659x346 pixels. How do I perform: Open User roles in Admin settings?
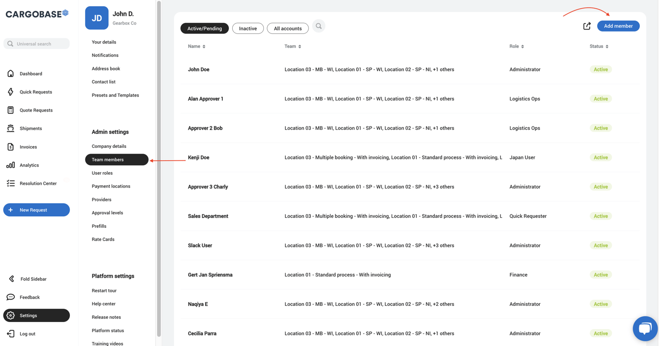tap(102, 173)
